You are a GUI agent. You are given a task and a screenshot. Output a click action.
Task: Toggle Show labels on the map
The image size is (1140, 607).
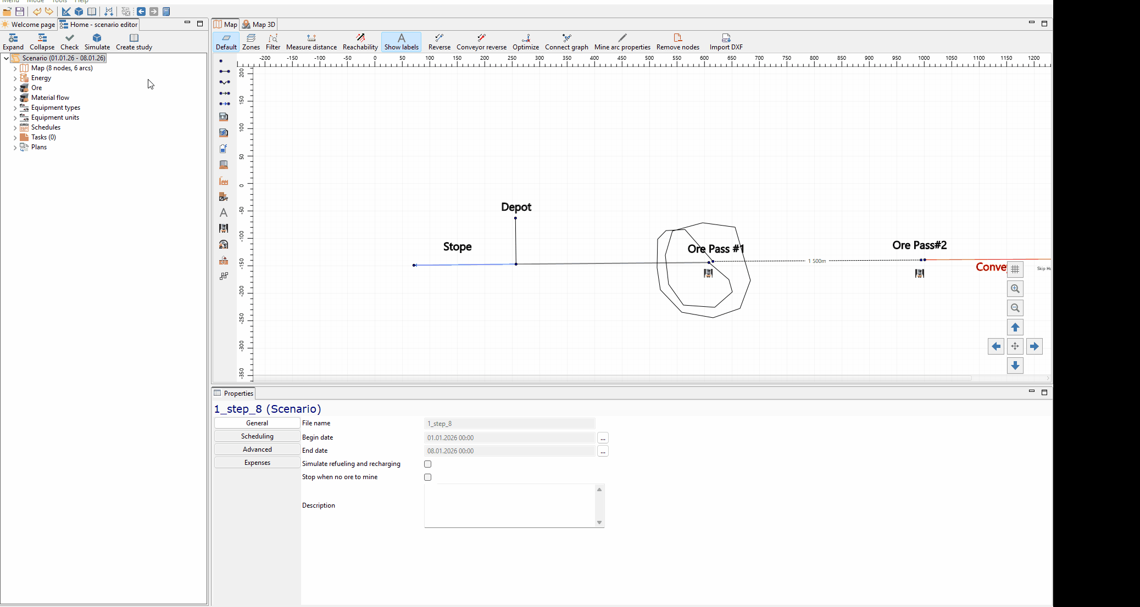[402, 42]
